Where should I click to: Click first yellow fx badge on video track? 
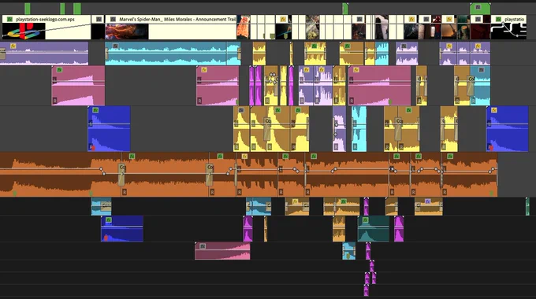point(283,20)
